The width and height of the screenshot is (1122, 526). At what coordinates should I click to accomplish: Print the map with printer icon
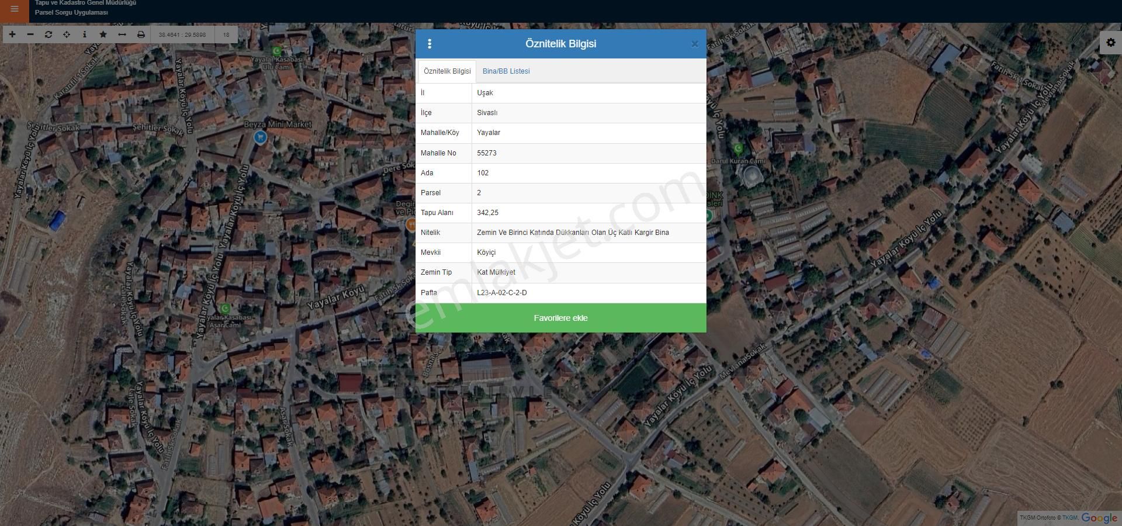[x=141, y=34]
